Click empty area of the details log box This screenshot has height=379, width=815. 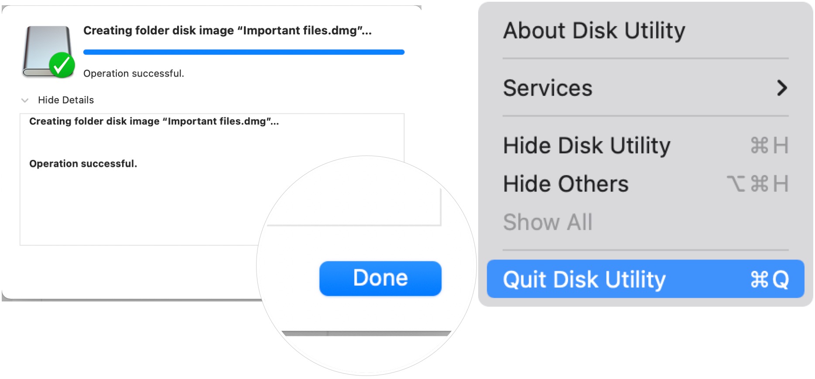point(131,209)
